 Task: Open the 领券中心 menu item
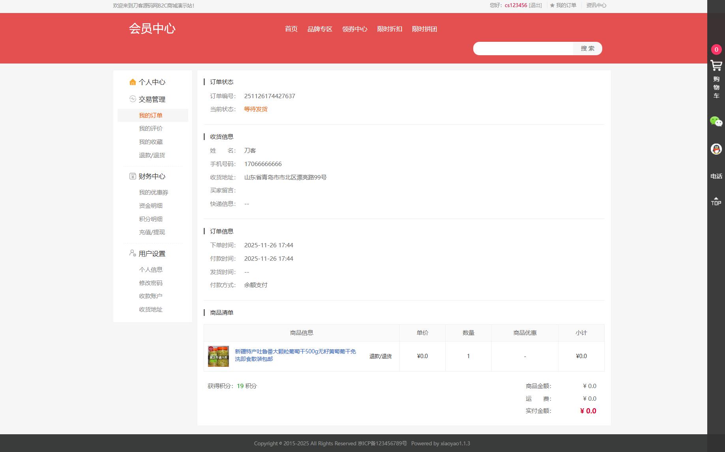(354, 29)
